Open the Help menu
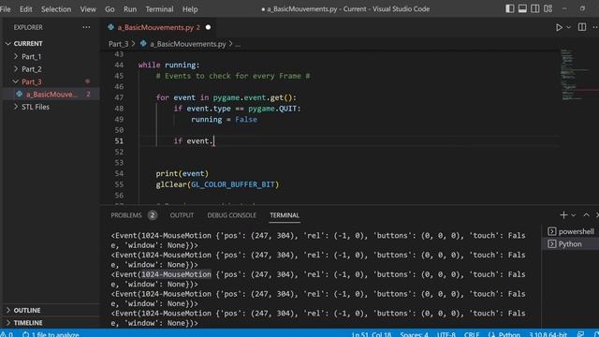 point(190,8)
